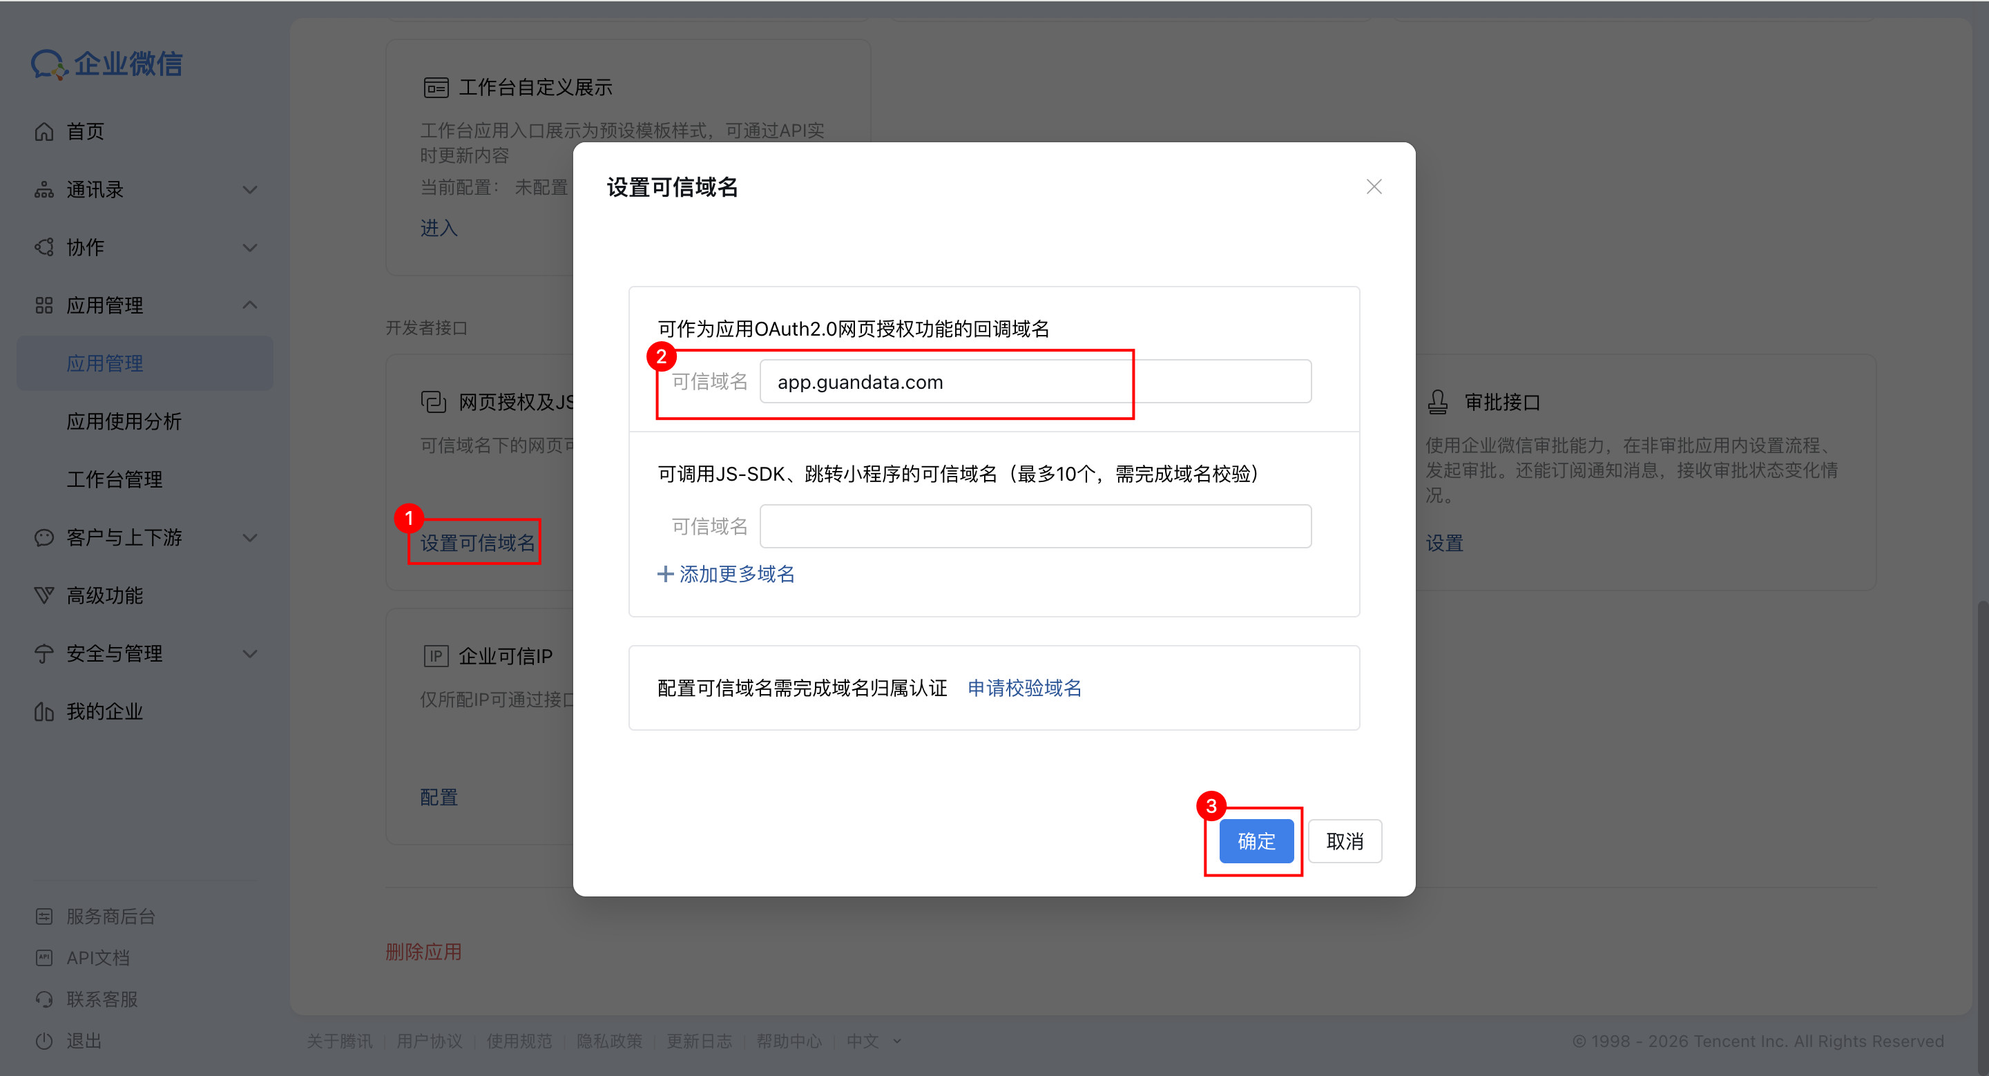Click the 我的企业 building icon

44,711
